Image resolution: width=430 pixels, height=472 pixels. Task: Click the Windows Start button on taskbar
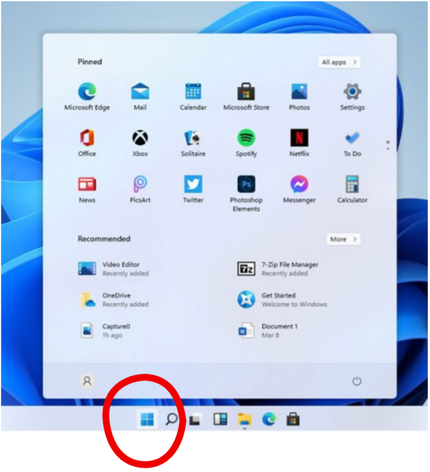tap(147, 419)
